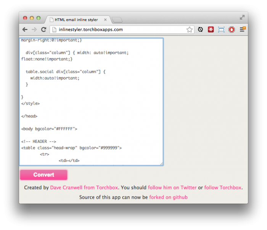Go back with the browser back arrow
Viewport: 267px width, 230px height.
click(x=25, y=29)
